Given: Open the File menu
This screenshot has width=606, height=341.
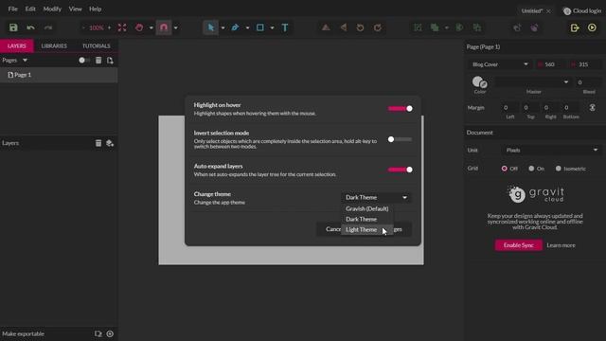Looking at the screenshot, I should pyautogui.click(x=12, y=9).
